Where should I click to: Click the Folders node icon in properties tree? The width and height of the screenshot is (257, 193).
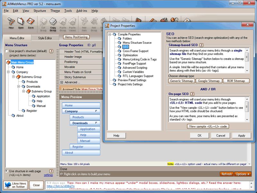[x=120, y=38]
